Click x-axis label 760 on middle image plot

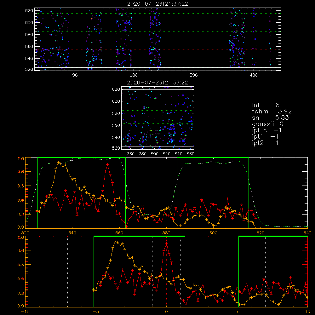pyautogui.click(x=131, y=154)
